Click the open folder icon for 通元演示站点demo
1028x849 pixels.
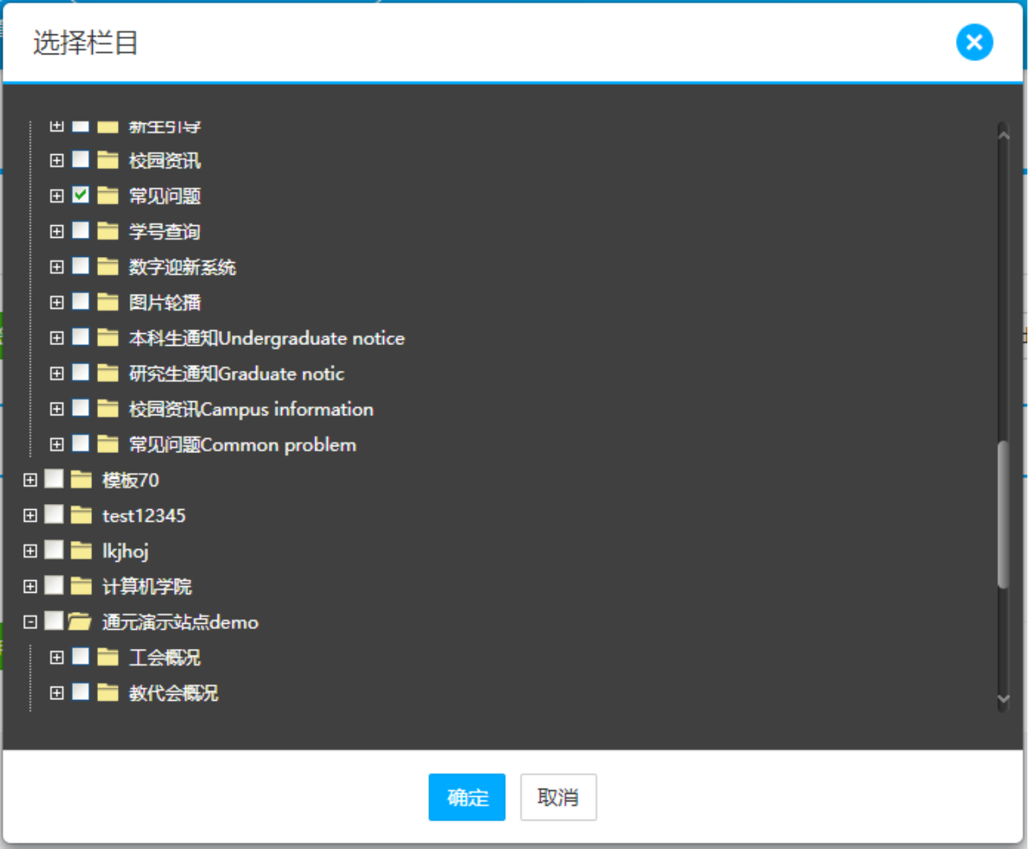click(80, 622)
